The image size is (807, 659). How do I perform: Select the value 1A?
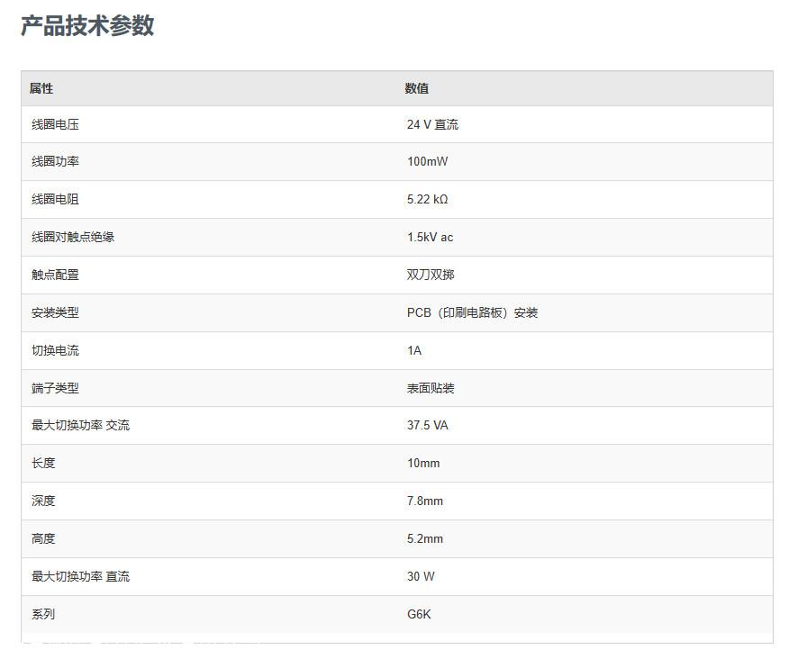(x=414, y=351)
